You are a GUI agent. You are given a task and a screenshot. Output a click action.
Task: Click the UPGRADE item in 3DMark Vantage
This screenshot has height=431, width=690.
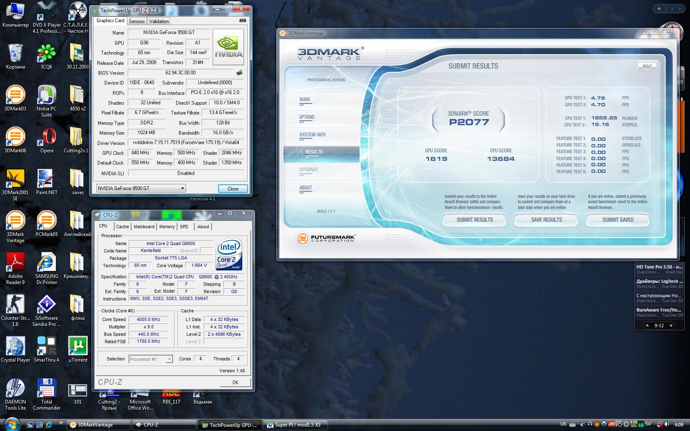pyautogui.click(x=308, y=170)
